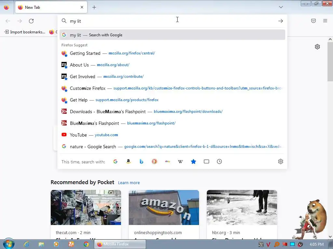Open search settings gear in dropdown
This screenshot has height=249, width=333.
pos(281,161)
